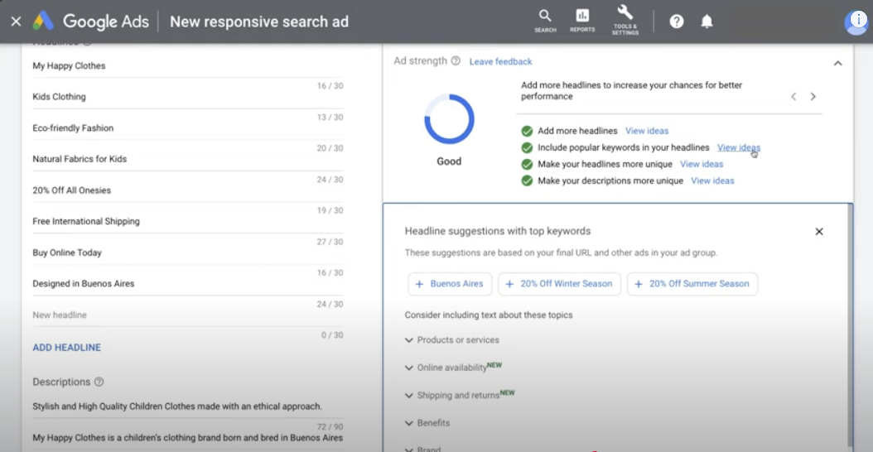Edit the 20% Off All Onesies headline
873x452 pixels.
click(x=188, y=190)
